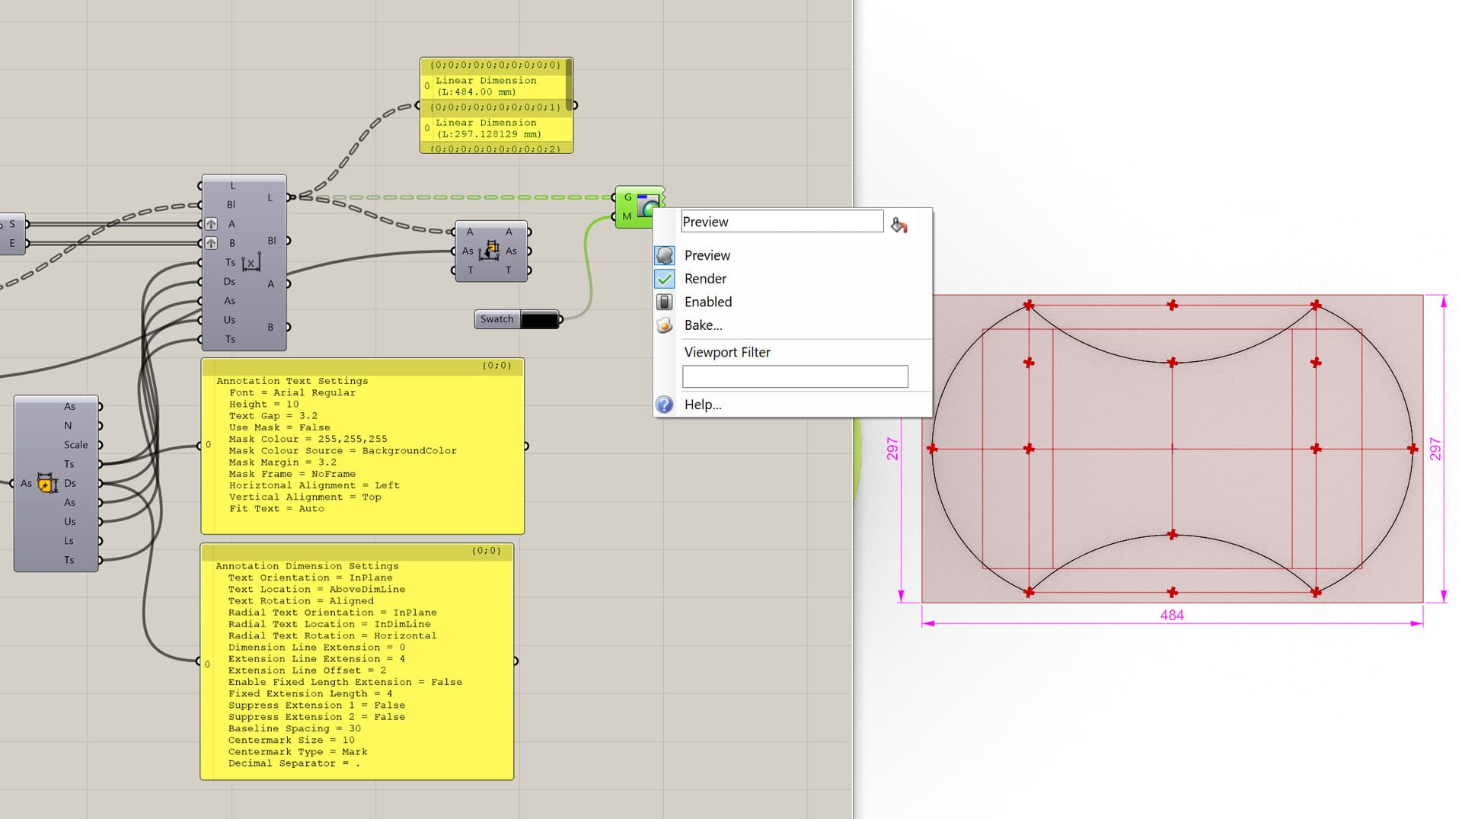Click the Linear Dimension component center icon

pos(251,264)
